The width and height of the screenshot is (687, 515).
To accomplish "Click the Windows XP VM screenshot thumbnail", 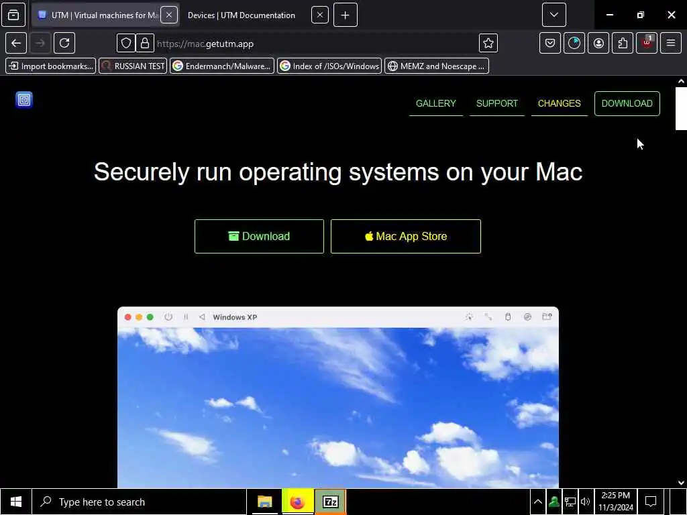I will tap(338, 398).
